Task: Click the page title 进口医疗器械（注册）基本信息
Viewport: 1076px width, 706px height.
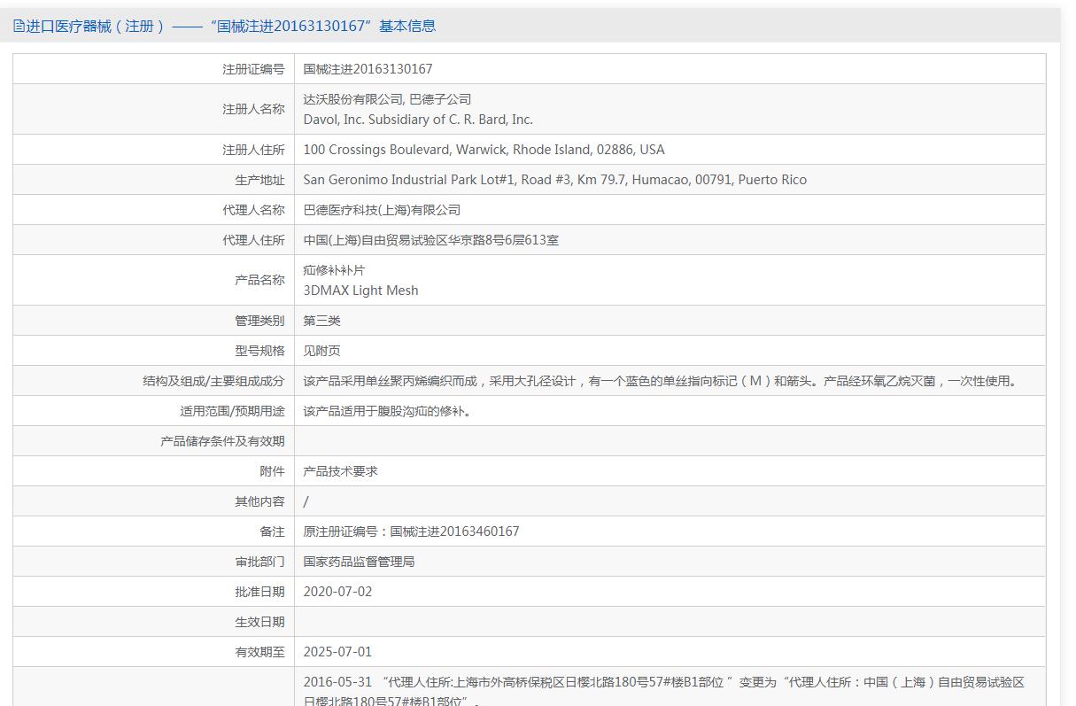Action: pos(231,26)
